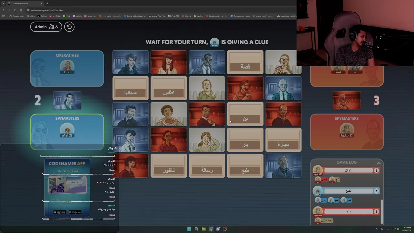The image size is (414, 233).
Task: Open the Admin players menu button
Action: point(46,27)
